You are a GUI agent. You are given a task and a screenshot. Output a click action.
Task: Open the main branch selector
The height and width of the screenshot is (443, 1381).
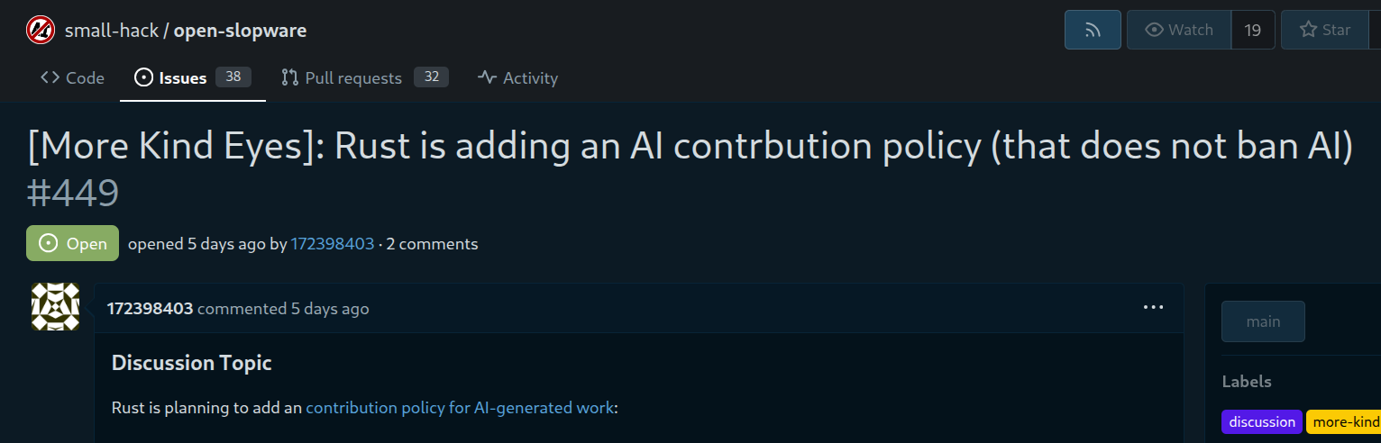[1263, 321]
